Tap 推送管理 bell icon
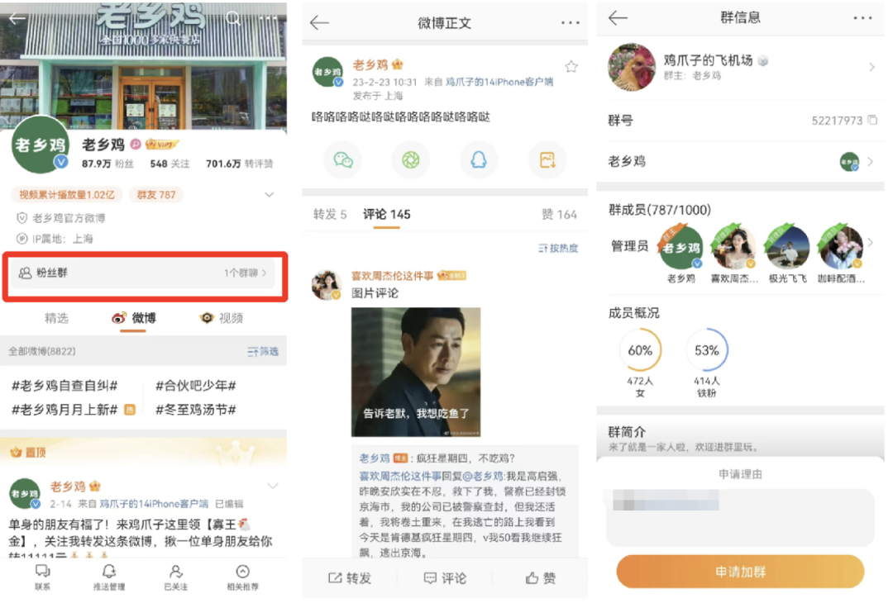Screen dimensions: 893x603 [109, 577]
